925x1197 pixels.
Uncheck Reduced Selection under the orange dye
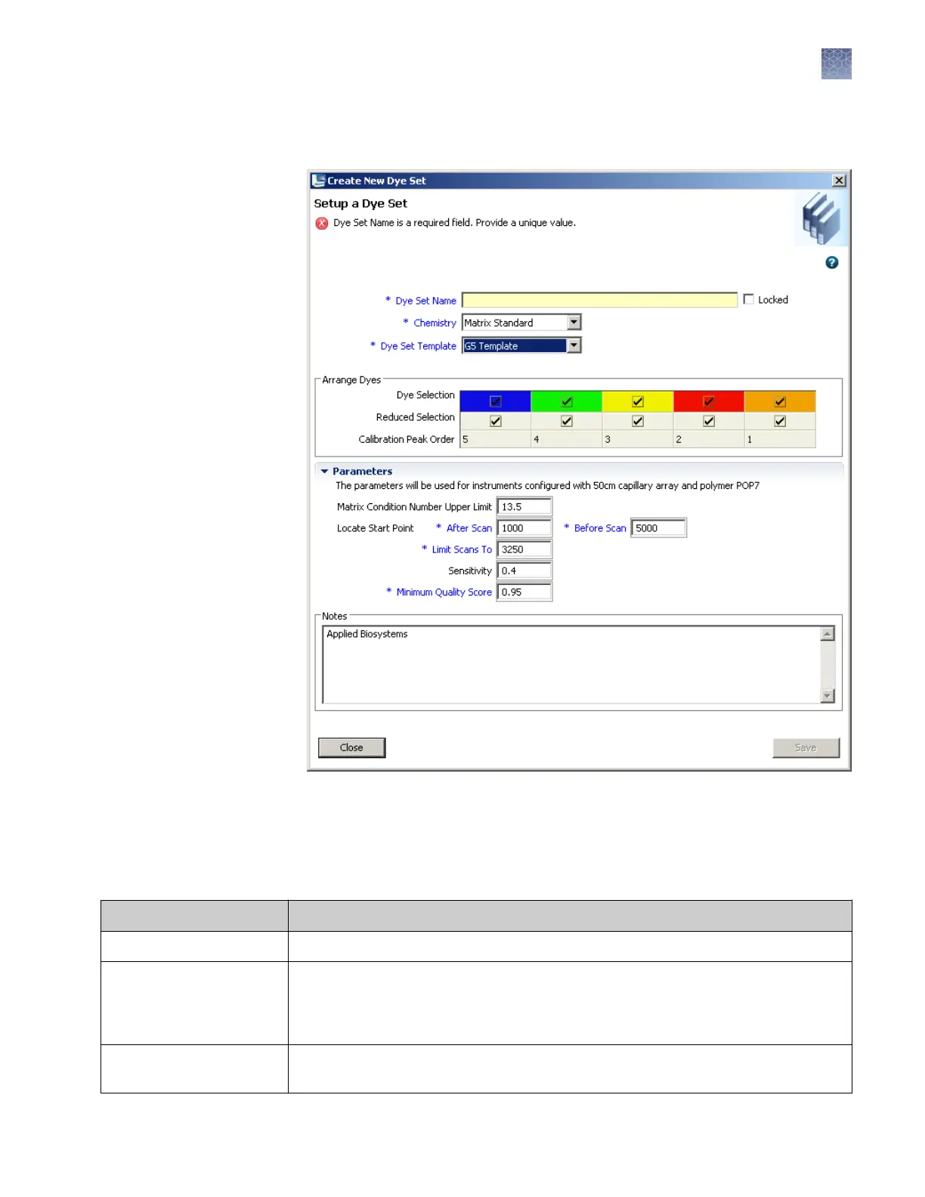click(x=780, y=421)
